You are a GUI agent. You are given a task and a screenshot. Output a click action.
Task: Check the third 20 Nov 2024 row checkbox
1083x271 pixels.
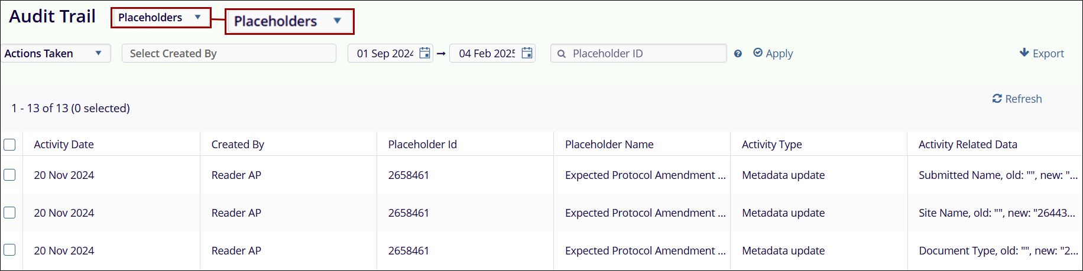click(9, 250)
